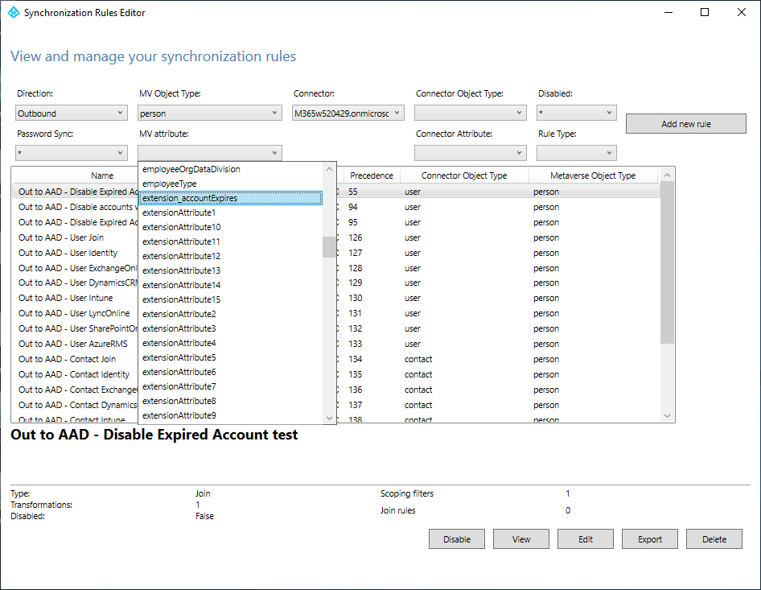The image size is (761, 590).
Task: Click the attribute list scrollbar down arrow
Action: tap(329, 417)
